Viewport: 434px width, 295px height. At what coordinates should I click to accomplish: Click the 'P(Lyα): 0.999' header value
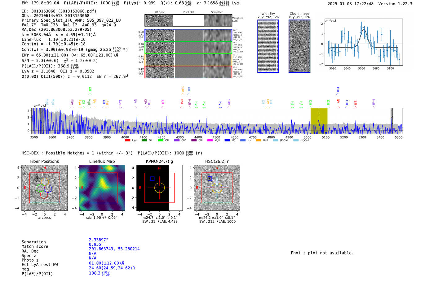pyautogui.click(x=140, y=3)
